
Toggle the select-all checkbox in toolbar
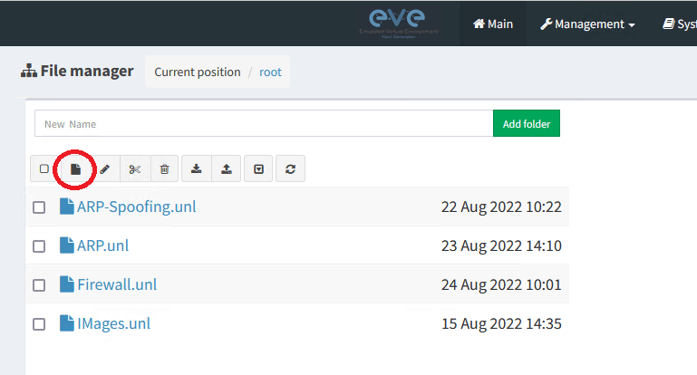coord(44,168)
